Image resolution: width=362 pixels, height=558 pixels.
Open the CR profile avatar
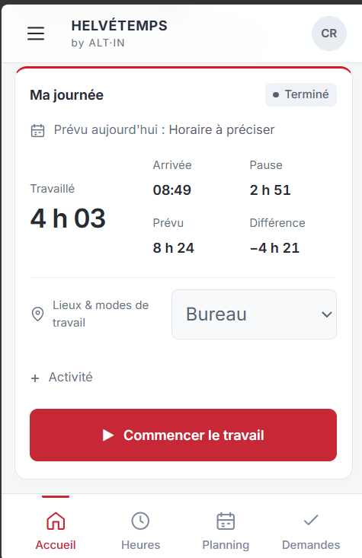pyautogui.click(x=329, y=33)
